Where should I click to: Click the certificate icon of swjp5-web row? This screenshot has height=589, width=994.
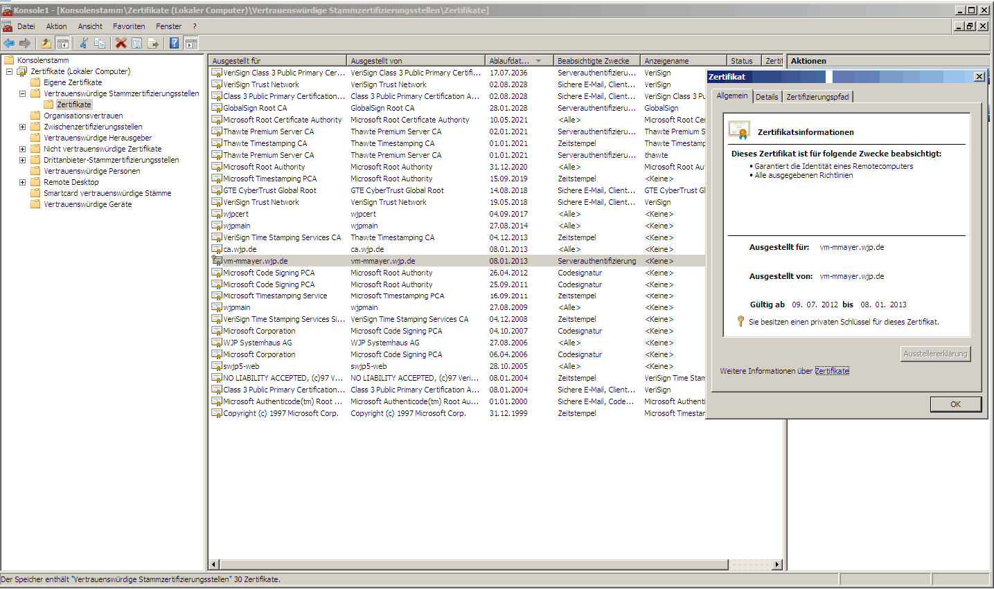217,366
